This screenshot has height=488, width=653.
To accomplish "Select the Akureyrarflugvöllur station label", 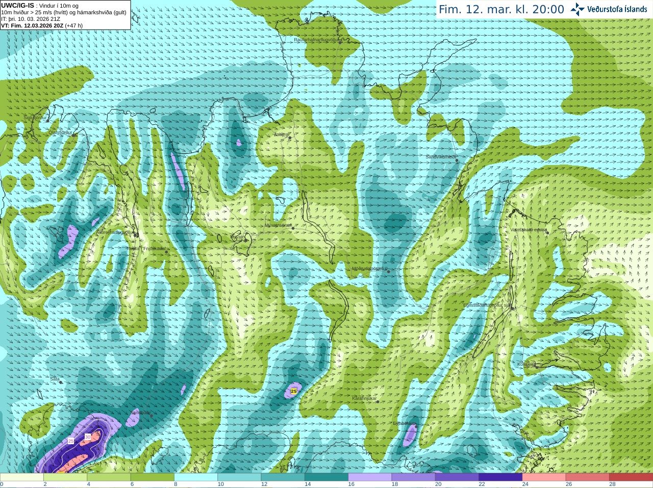I will [115, 232].
